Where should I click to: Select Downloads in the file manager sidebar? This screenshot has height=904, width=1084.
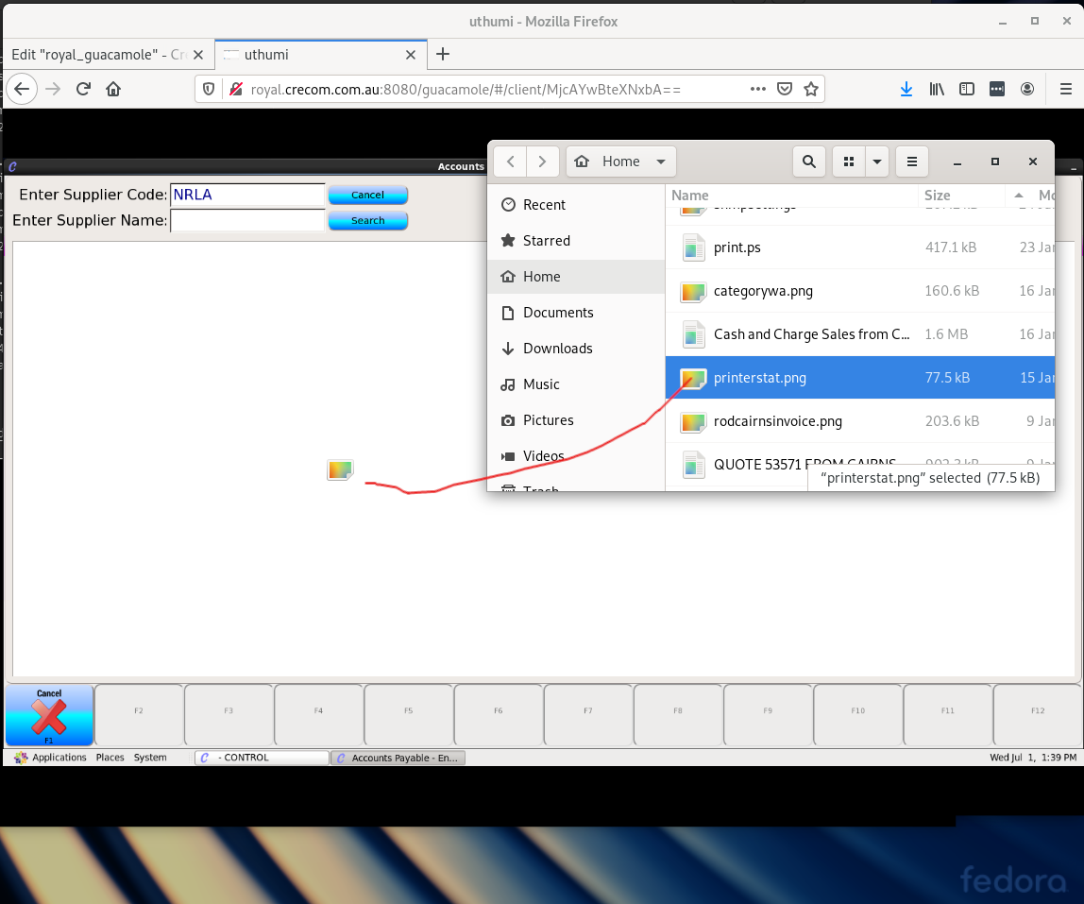point(557,349)
